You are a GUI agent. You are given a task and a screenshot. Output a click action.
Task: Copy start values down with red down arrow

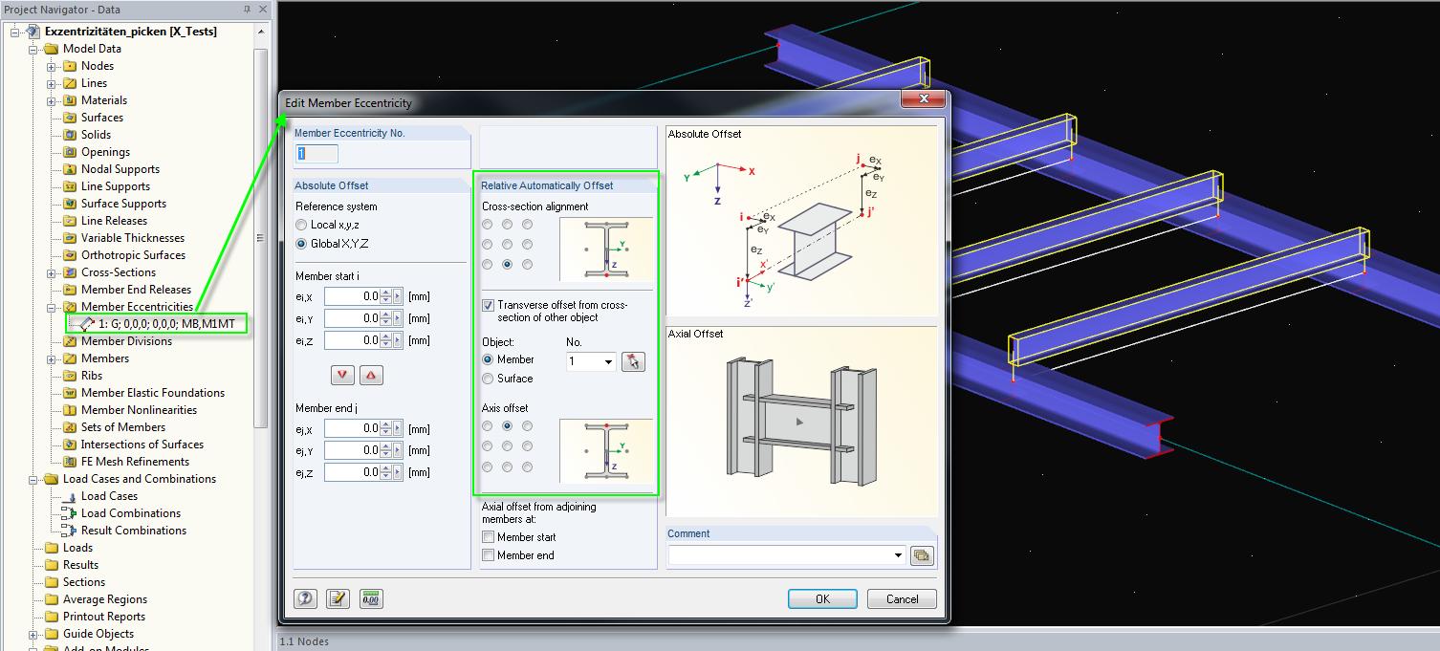click(x=342, y=375)
